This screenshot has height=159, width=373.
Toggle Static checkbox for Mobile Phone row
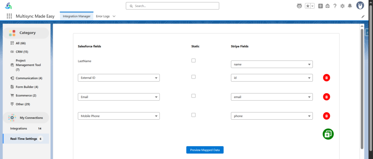(193, 115)
